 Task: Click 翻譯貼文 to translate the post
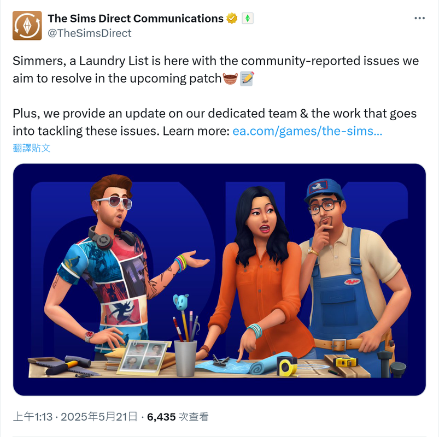click(31, 147)
